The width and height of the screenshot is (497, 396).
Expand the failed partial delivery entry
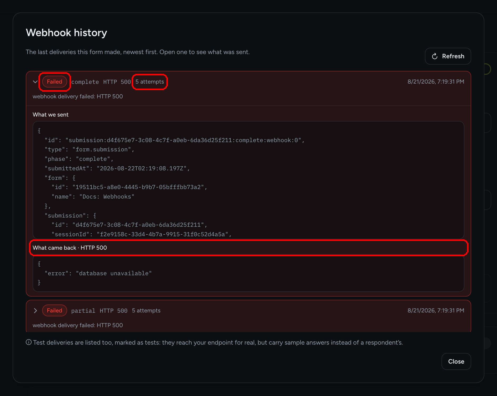(x=35, y=311)
